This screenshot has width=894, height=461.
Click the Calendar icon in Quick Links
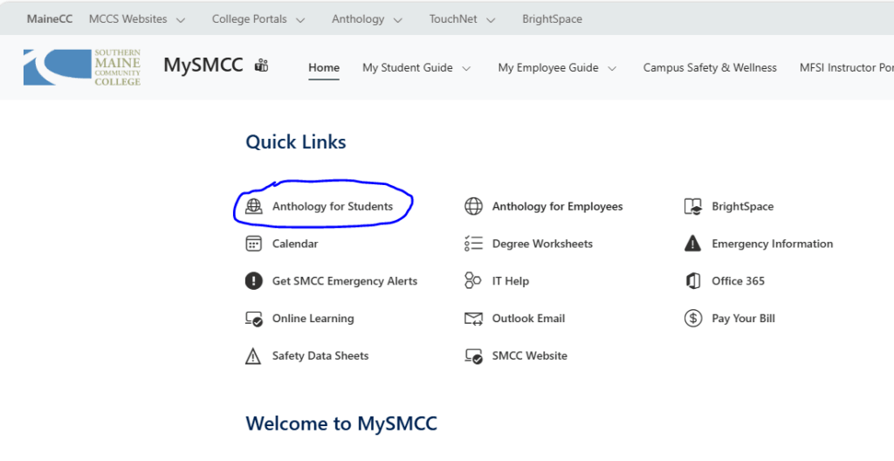click(254, 244)
